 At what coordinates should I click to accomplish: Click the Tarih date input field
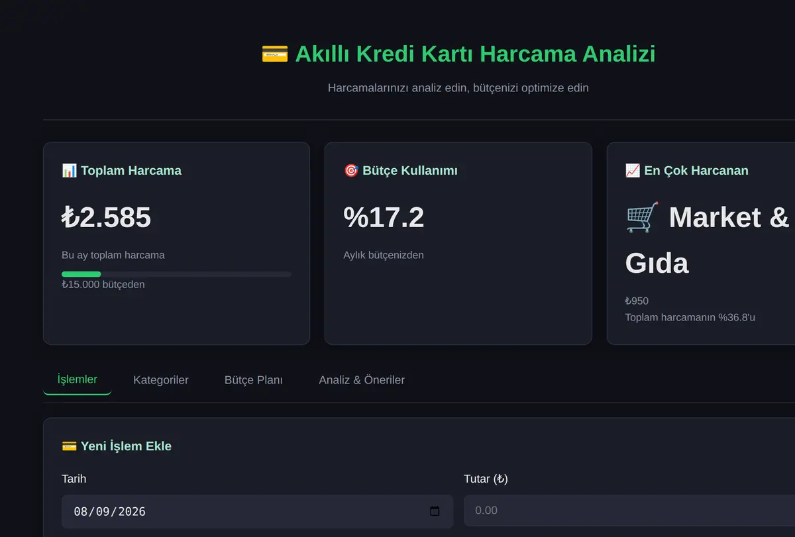[x=257, y=511]
